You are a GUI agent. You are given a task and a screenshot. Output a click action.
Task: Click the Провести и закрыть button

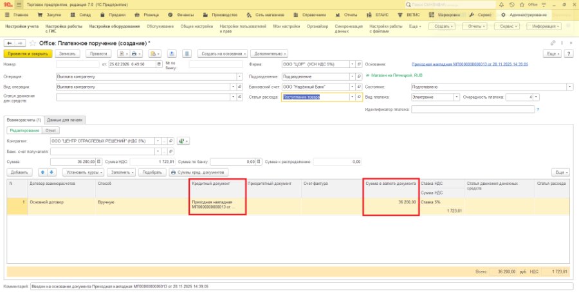pos(28,54)
